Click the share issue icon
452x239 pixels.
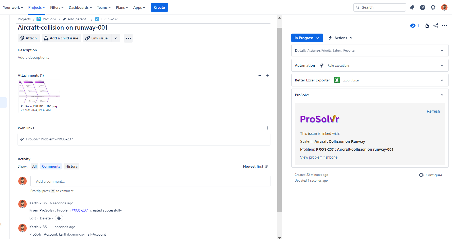[x=436, y=26]
